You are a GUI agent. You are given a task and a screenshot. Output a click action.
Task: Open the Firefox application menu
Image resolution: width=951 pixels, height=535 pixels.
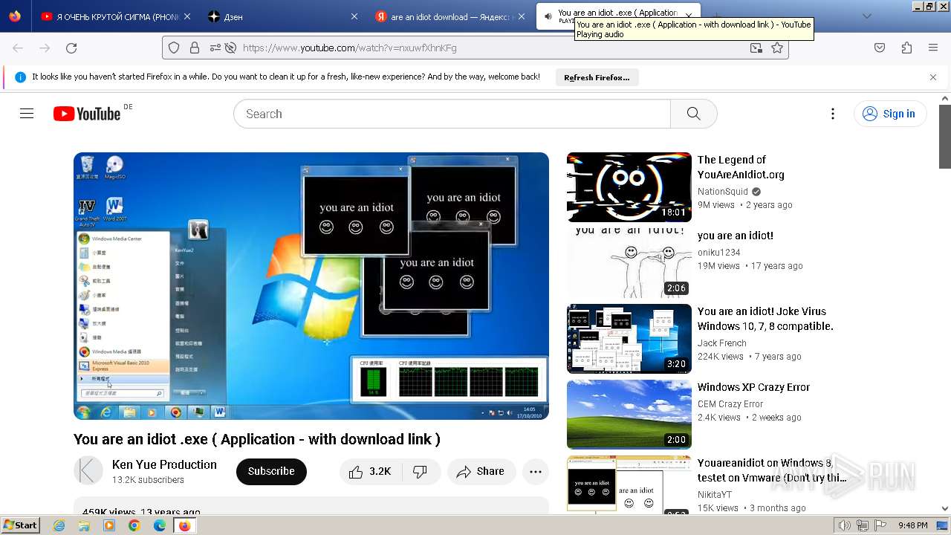click(x=933, y=48)
